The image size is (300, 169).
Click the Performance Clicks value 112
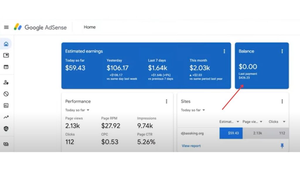click(70, 142)
